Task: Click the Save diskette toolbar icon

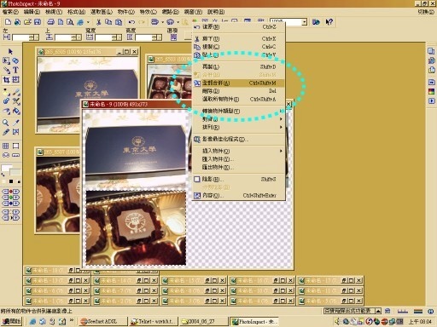Action: 38,22
